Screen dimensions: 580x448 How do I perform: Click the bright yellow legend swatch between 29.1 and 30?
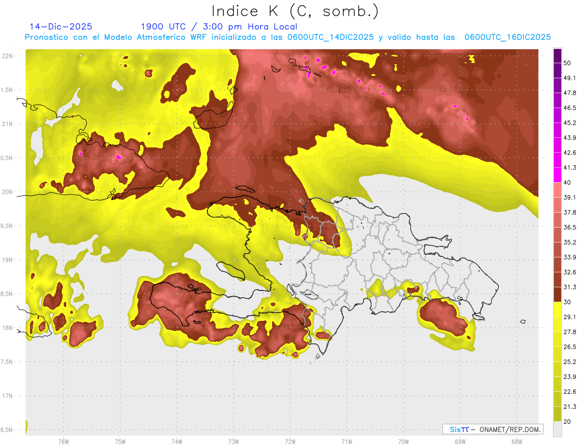pyautogui.click(x=557, y=309)
